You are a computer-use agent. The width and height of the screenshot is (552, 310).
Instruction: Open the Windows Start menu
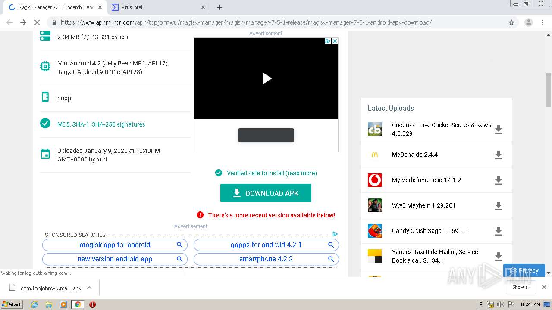pyautogui.click(x=12, y=304)
